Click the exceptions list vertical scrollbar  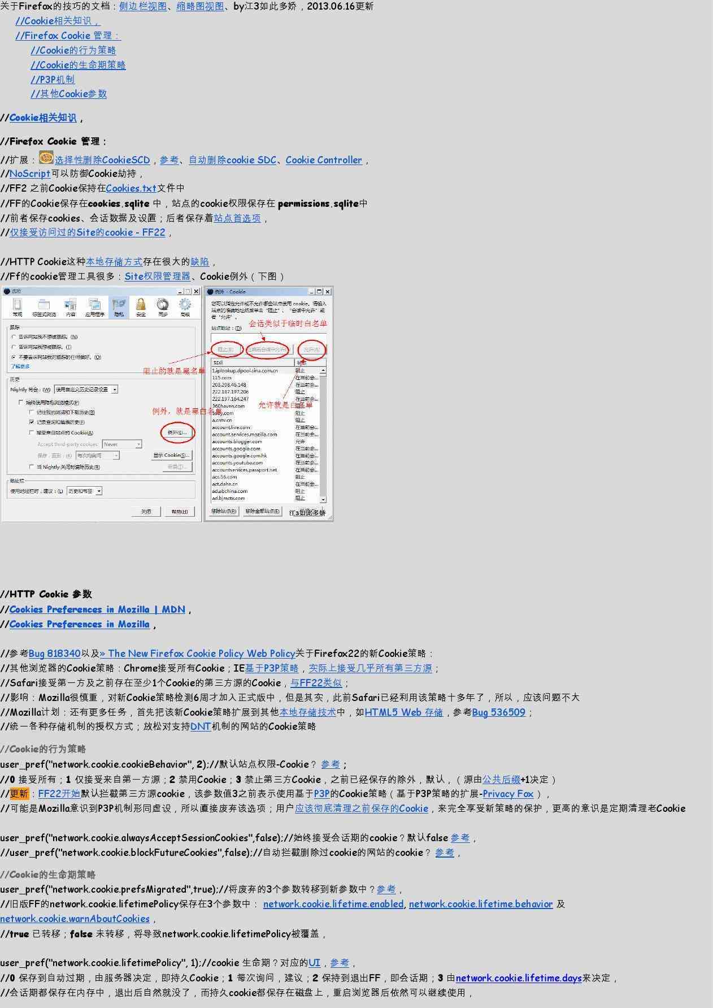point(323,435)
